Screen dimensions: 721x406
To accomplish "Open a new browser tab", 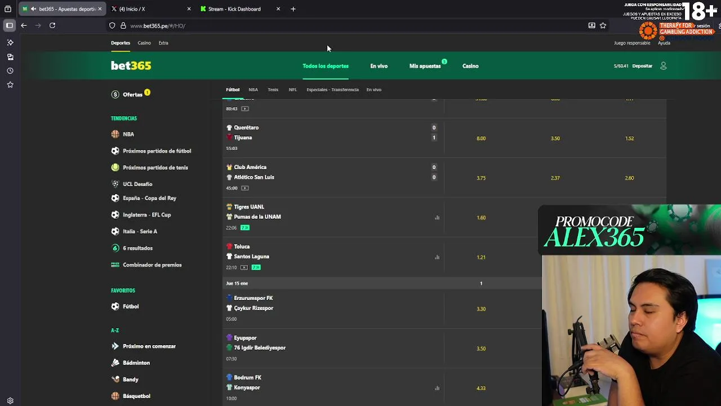I will (293, 9).
